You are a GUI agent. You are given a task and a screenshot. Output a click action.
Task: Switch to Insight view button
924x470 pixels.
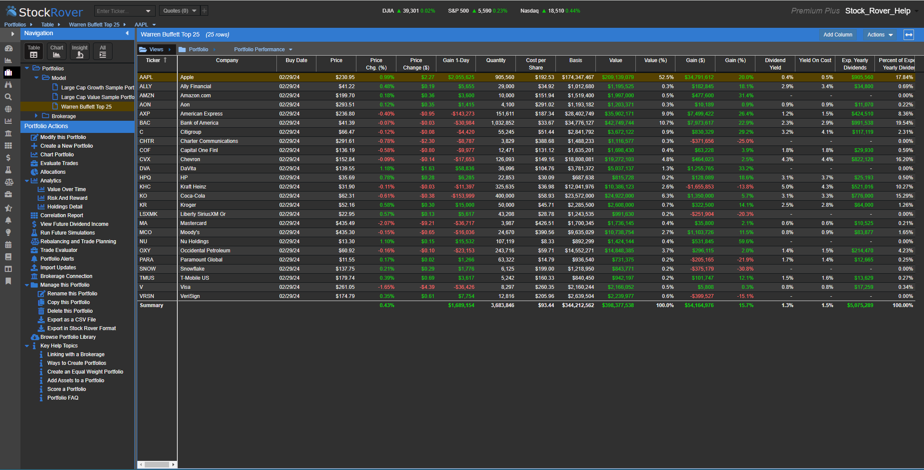tap(80, 51)
